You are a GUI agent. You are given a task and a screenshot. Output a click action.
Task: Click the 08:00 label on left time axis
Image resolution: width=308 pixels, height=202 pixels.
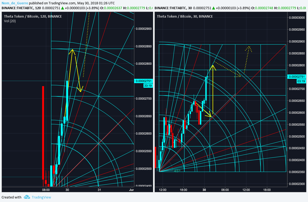click(x=46, y=190)
